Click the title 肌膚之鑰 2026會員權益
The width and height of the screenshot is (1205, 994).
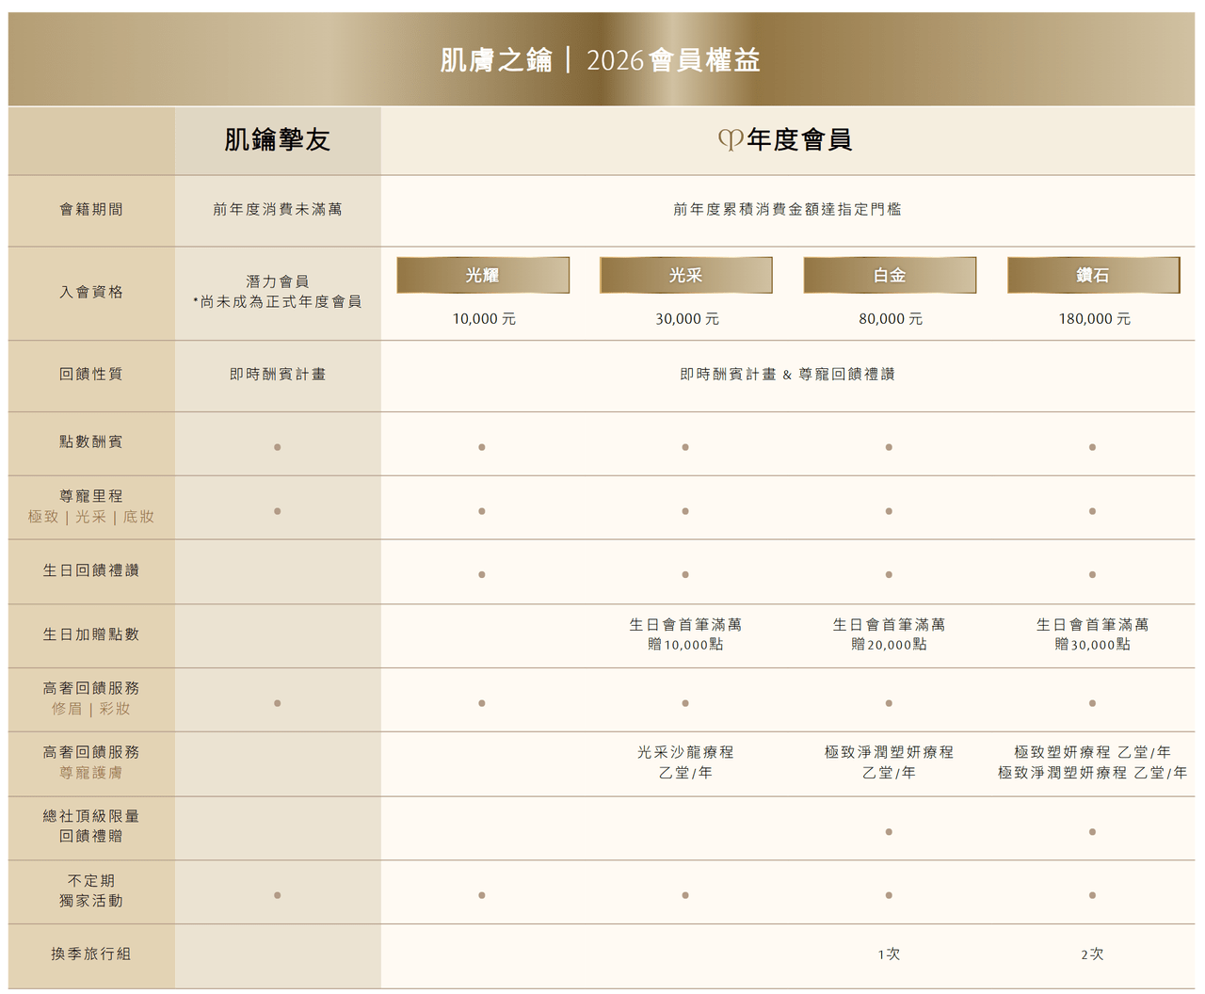[600, 60]
